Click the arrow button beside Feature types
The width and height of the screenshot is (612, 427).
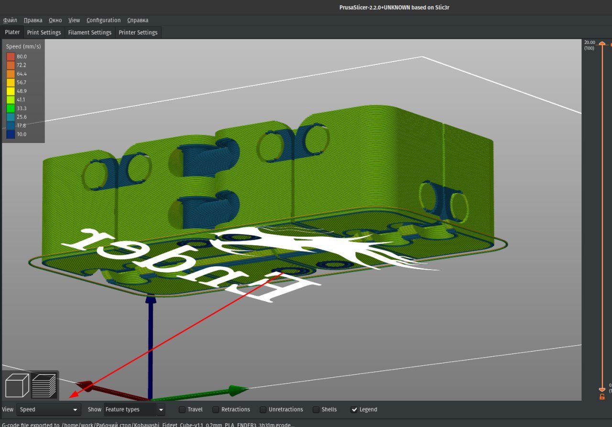[x=161, y=410]
